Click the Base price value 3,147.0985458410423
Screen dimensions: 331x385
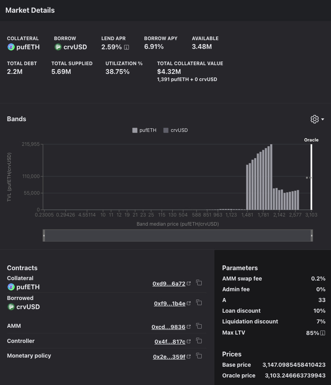294,365
